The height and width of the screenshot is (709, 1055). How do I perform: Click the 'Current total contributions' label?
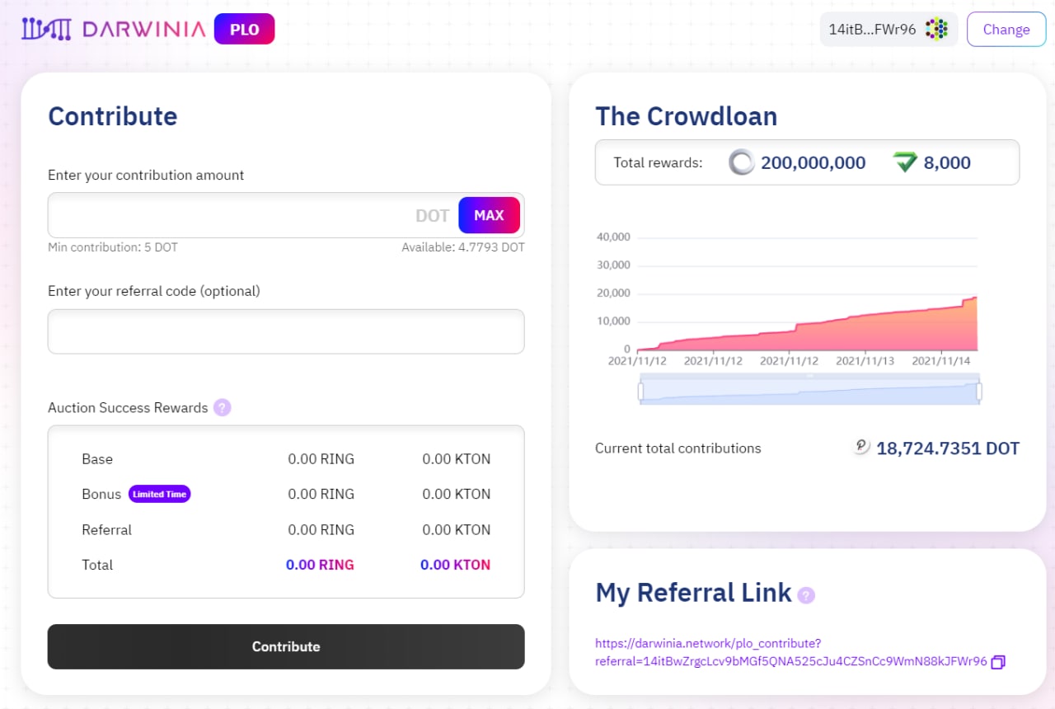click(x=678, y=448)
